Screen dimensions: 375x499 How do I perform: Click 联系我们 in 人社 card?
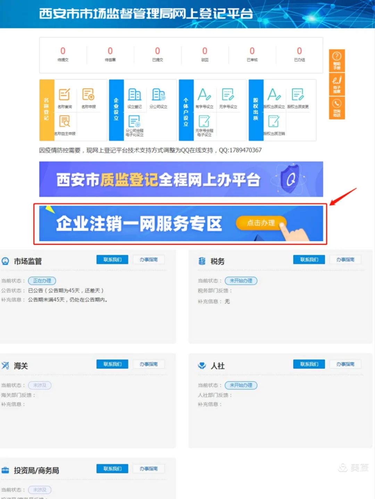pyautogui.click(x=309, y=364)
